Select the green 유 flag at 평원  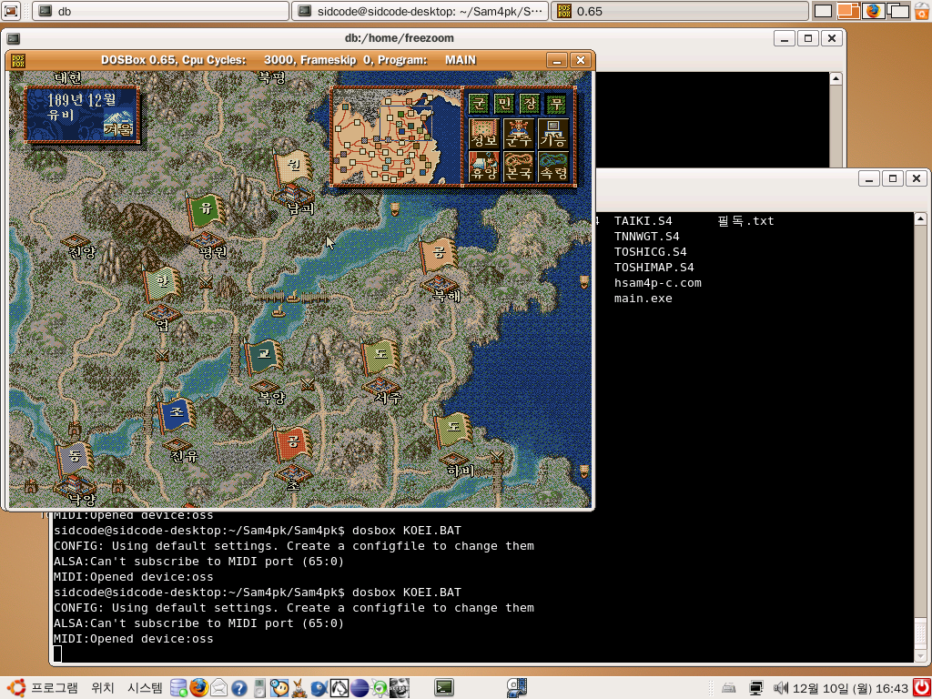(206, 210)
